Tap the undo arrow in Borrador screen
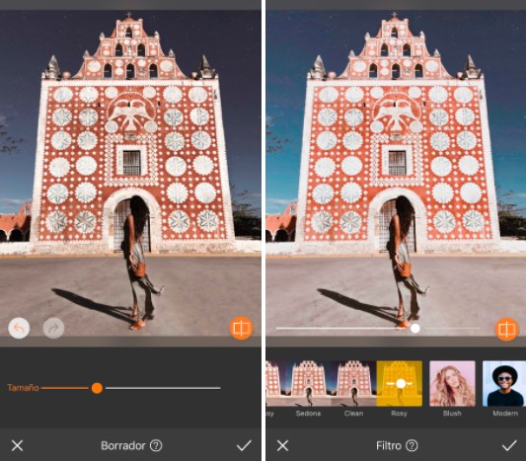Viewport: 526px width, 461px height. coord(19,328)
